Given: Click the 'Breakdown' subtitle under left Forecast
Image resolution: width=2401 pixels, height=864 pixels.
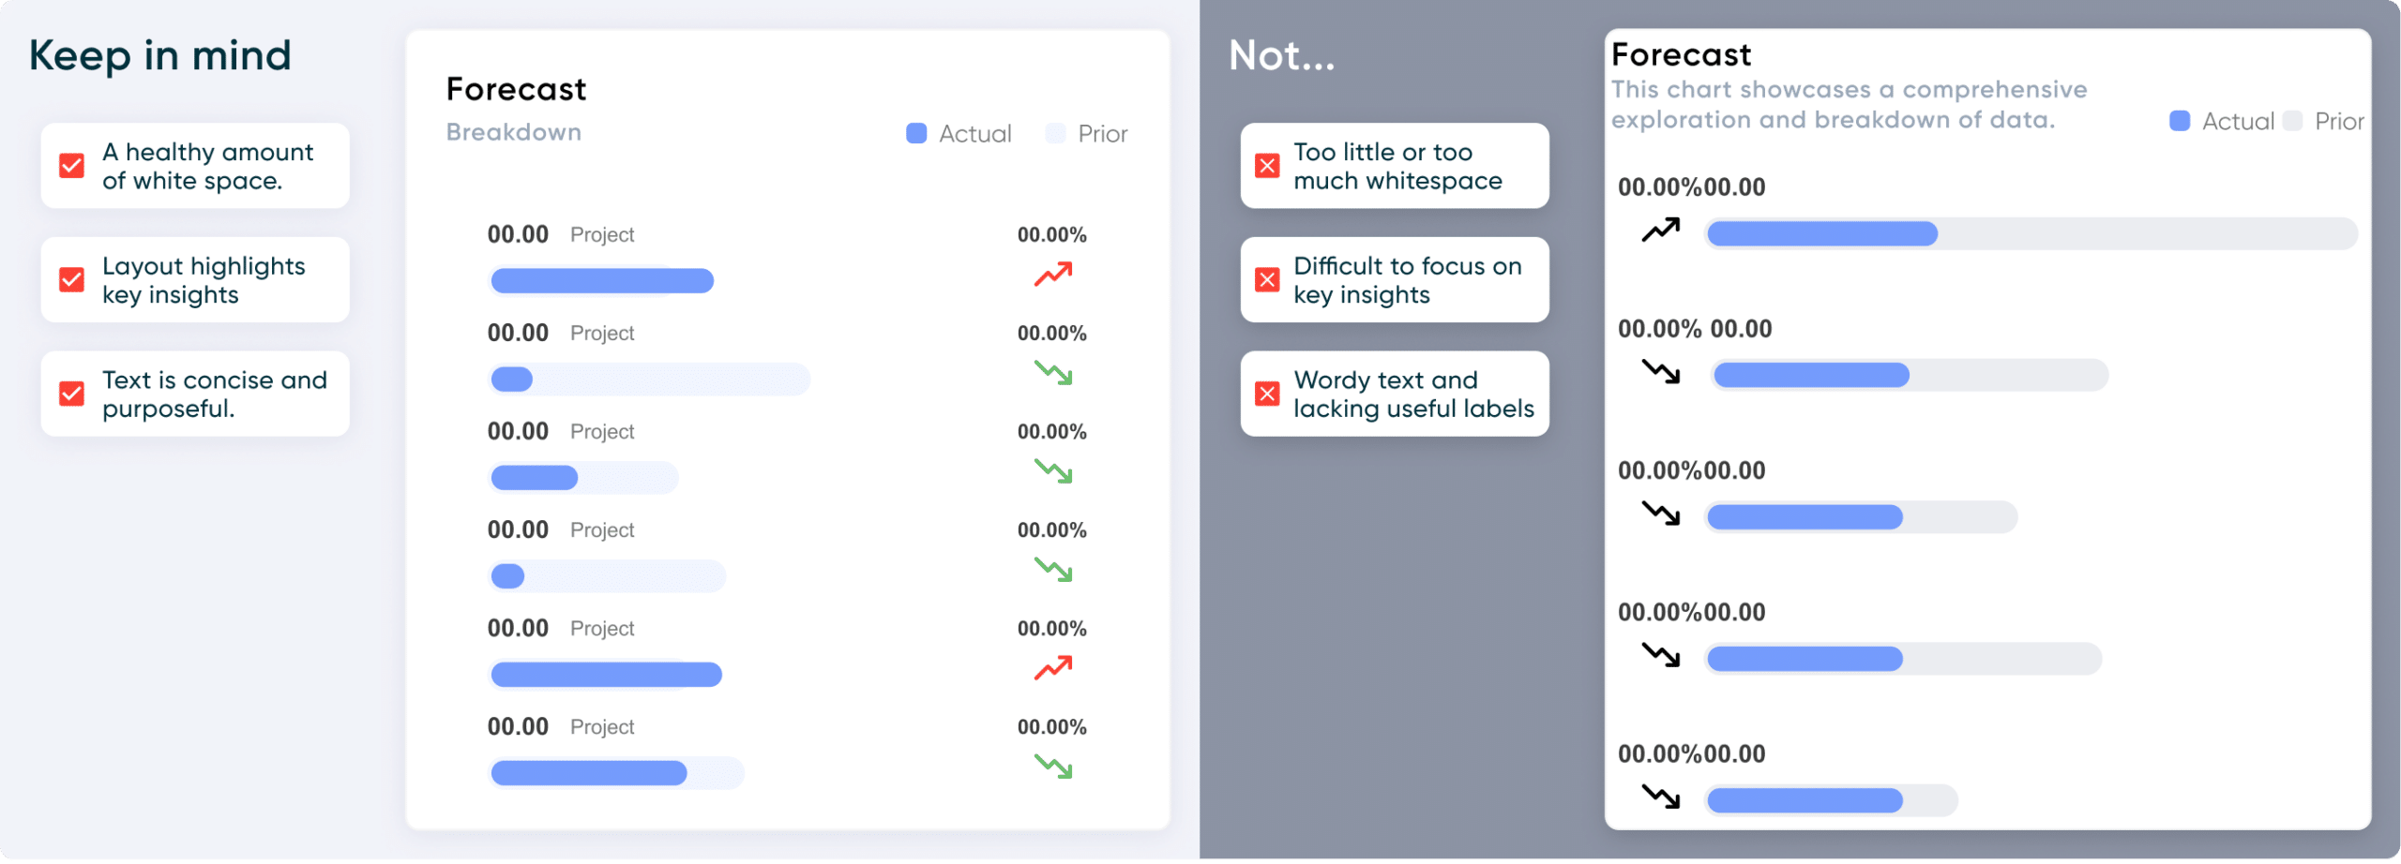Looking at the screenshot, I should pos(513,132).
